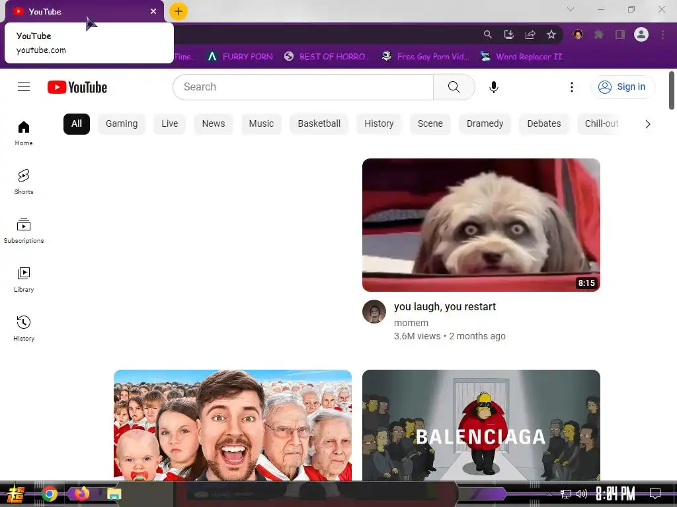Click the volume icon in system tray
Screen dimensions: 677x507
pos(582,494)
